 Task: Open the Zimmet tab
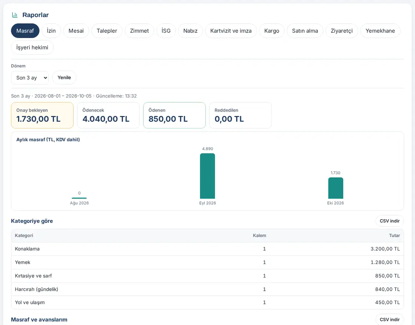tap(140, 31)
